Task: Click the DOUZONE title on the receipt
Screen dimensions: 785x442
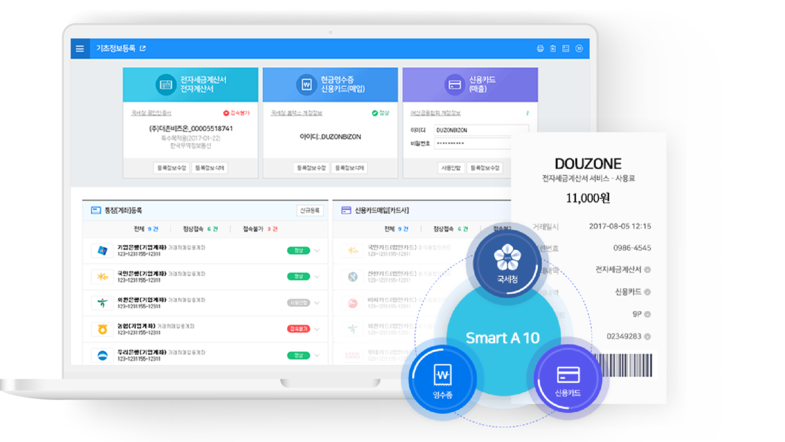Action: click(588, 164)
